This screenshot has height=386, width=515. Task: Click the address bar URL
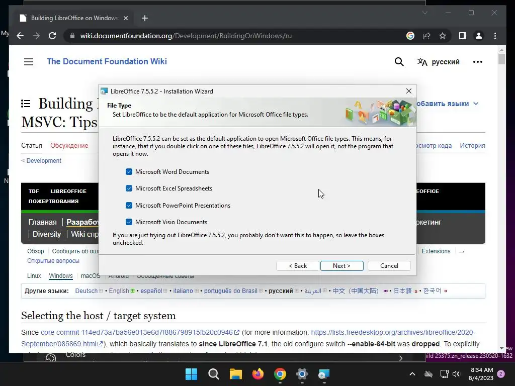[186, 36]
